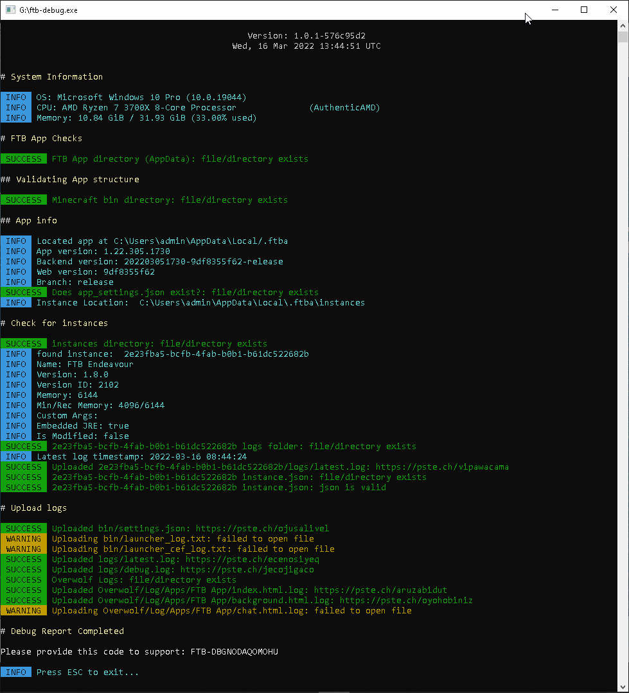
Task: Open the pste.ch/jecojigaco debug.log link
Action: [247, 569]
